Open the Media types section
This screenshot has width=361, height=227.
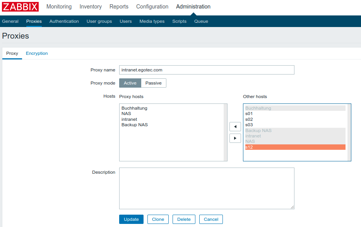click(152, 21)
